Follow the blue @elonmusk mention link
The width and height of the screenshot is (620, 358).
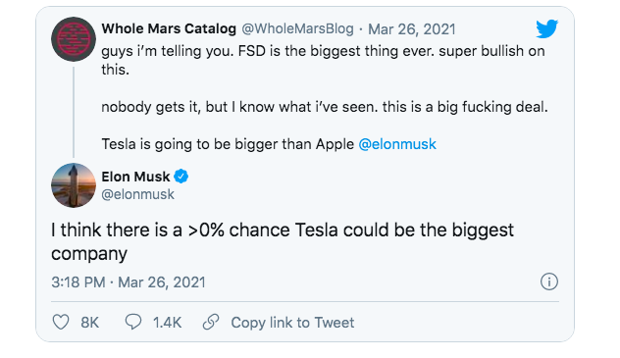tap(397, 144)
